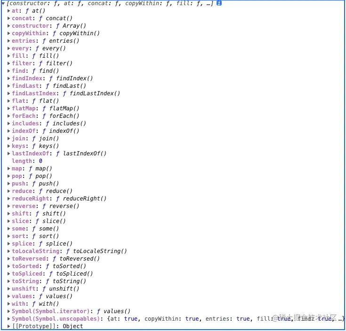Screen dimensions: 346x331
Task: Expand the toSorted function arrow
Action: (x=8, y=266)
